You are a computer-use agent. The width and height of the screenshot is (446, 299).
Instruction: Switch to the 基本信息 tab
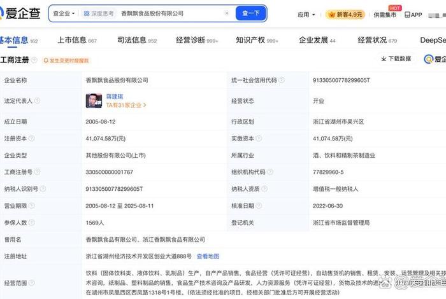pos(18,40)
